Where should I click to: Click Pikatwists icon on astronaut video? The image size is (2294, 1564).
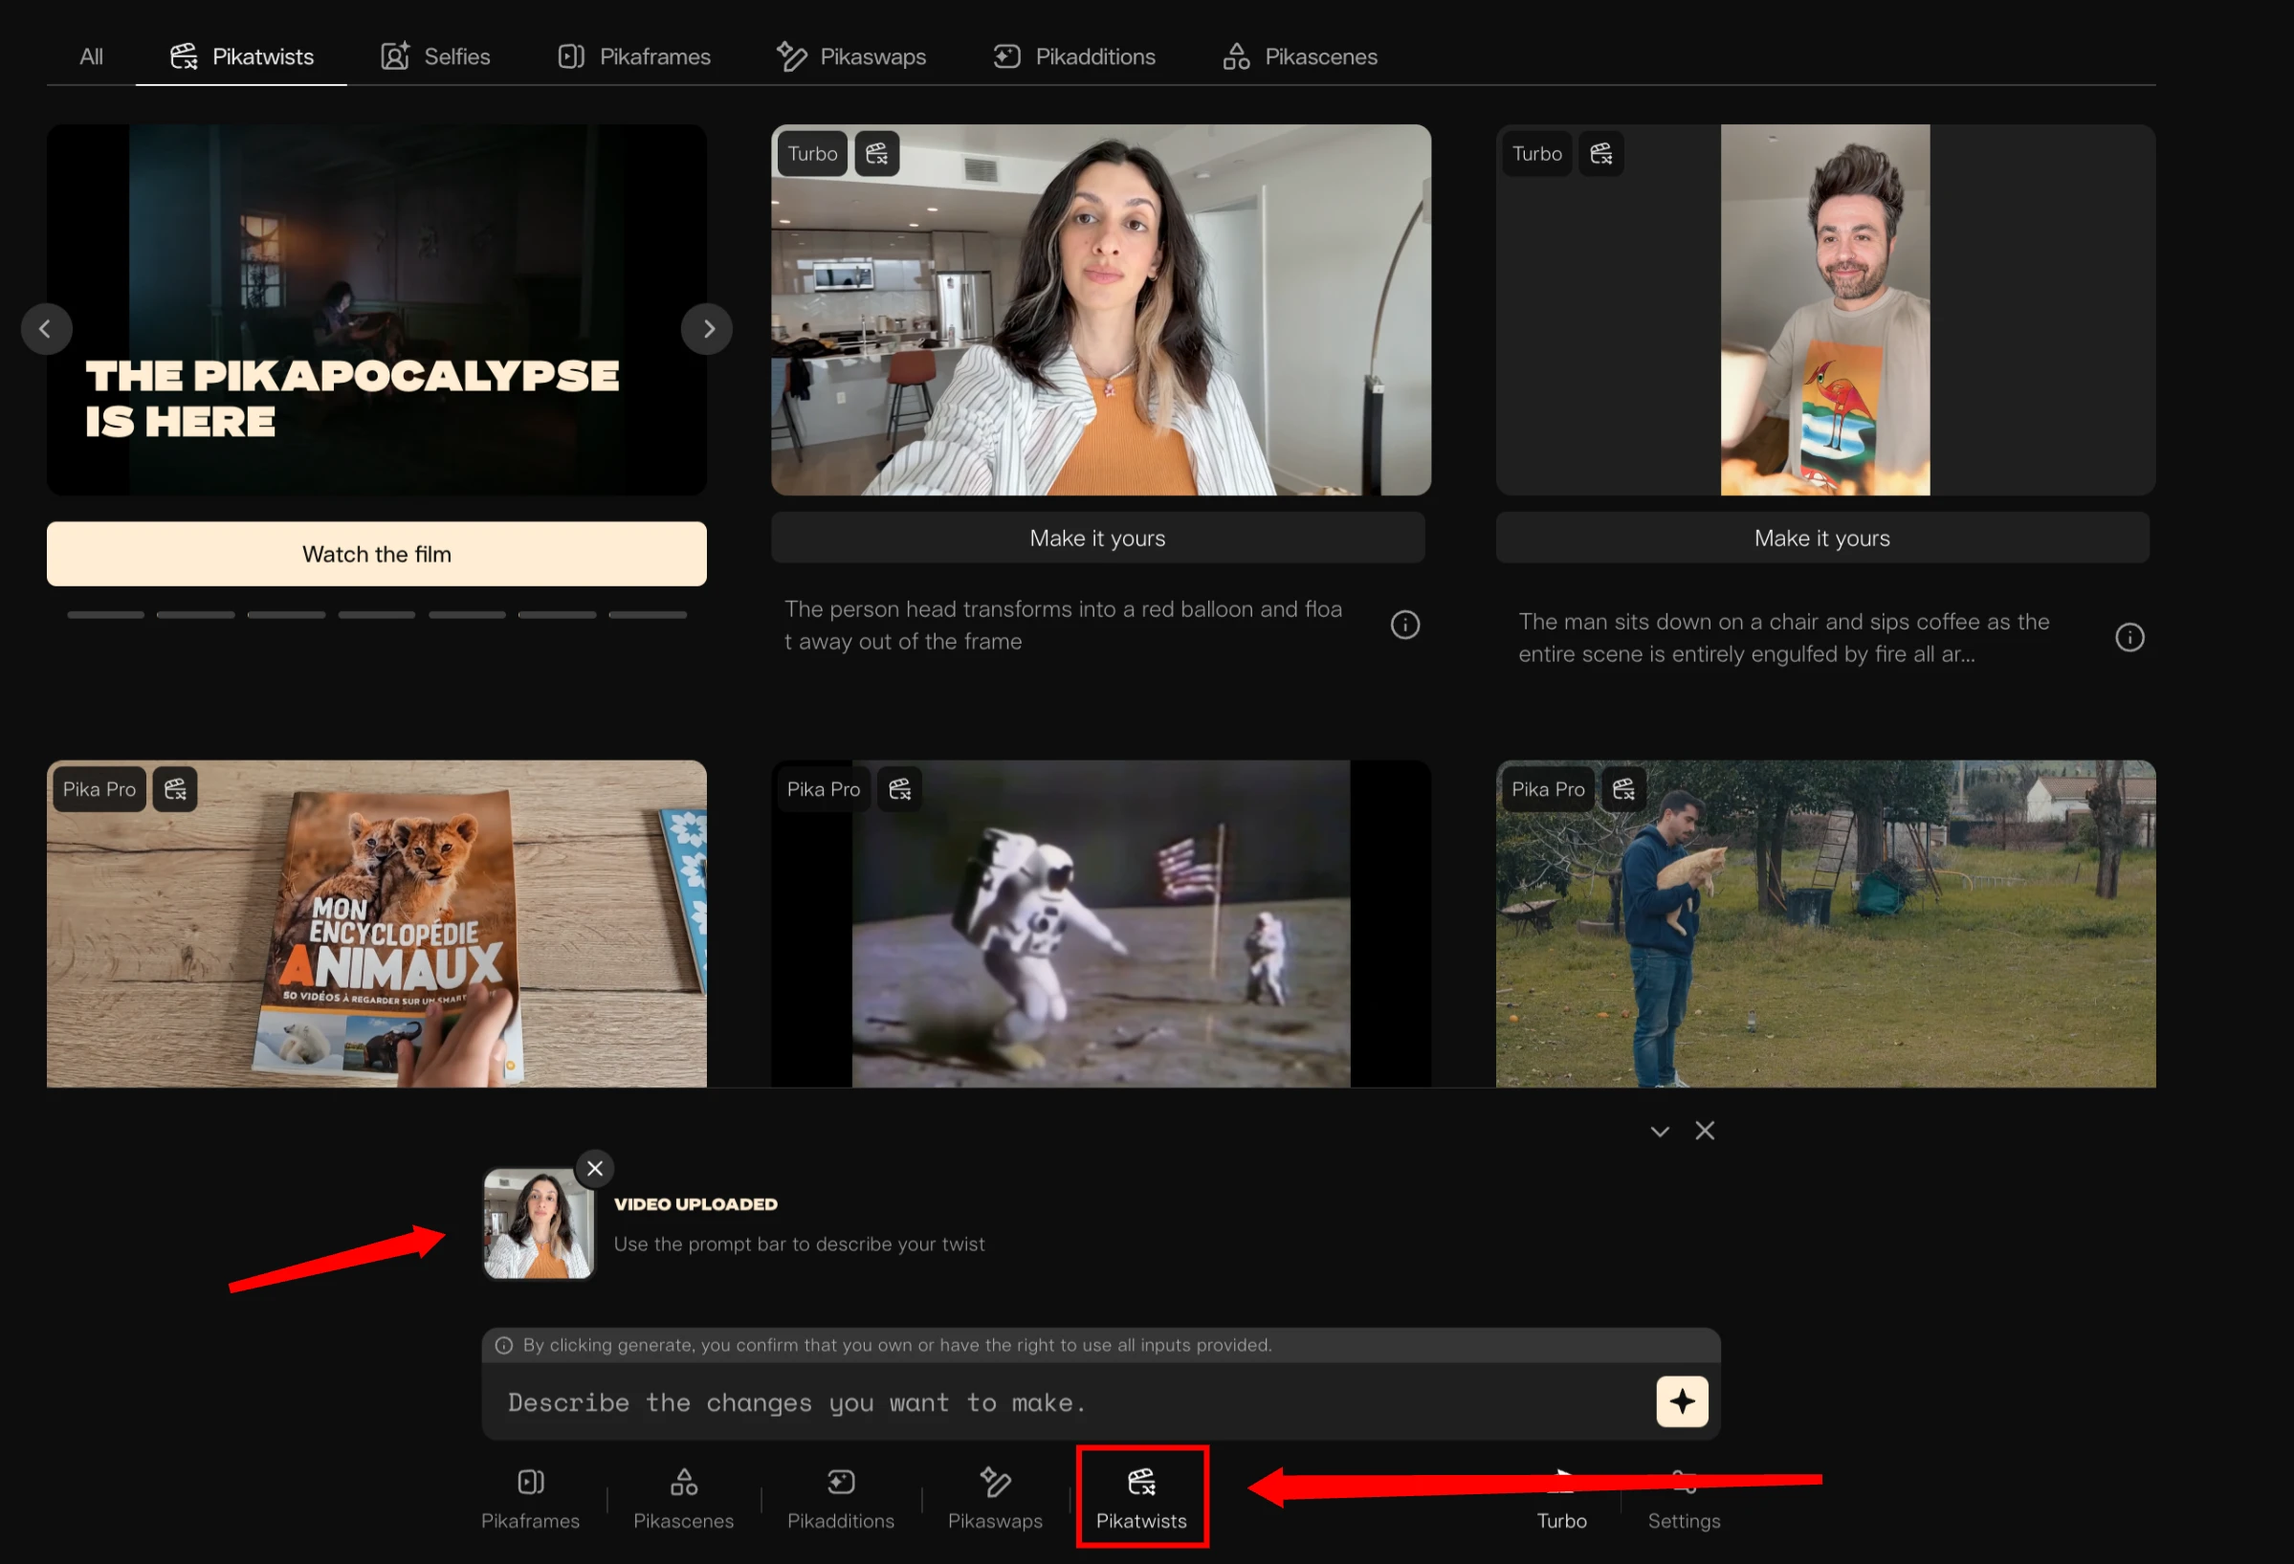pyautogui.click(x=899, y=789)
